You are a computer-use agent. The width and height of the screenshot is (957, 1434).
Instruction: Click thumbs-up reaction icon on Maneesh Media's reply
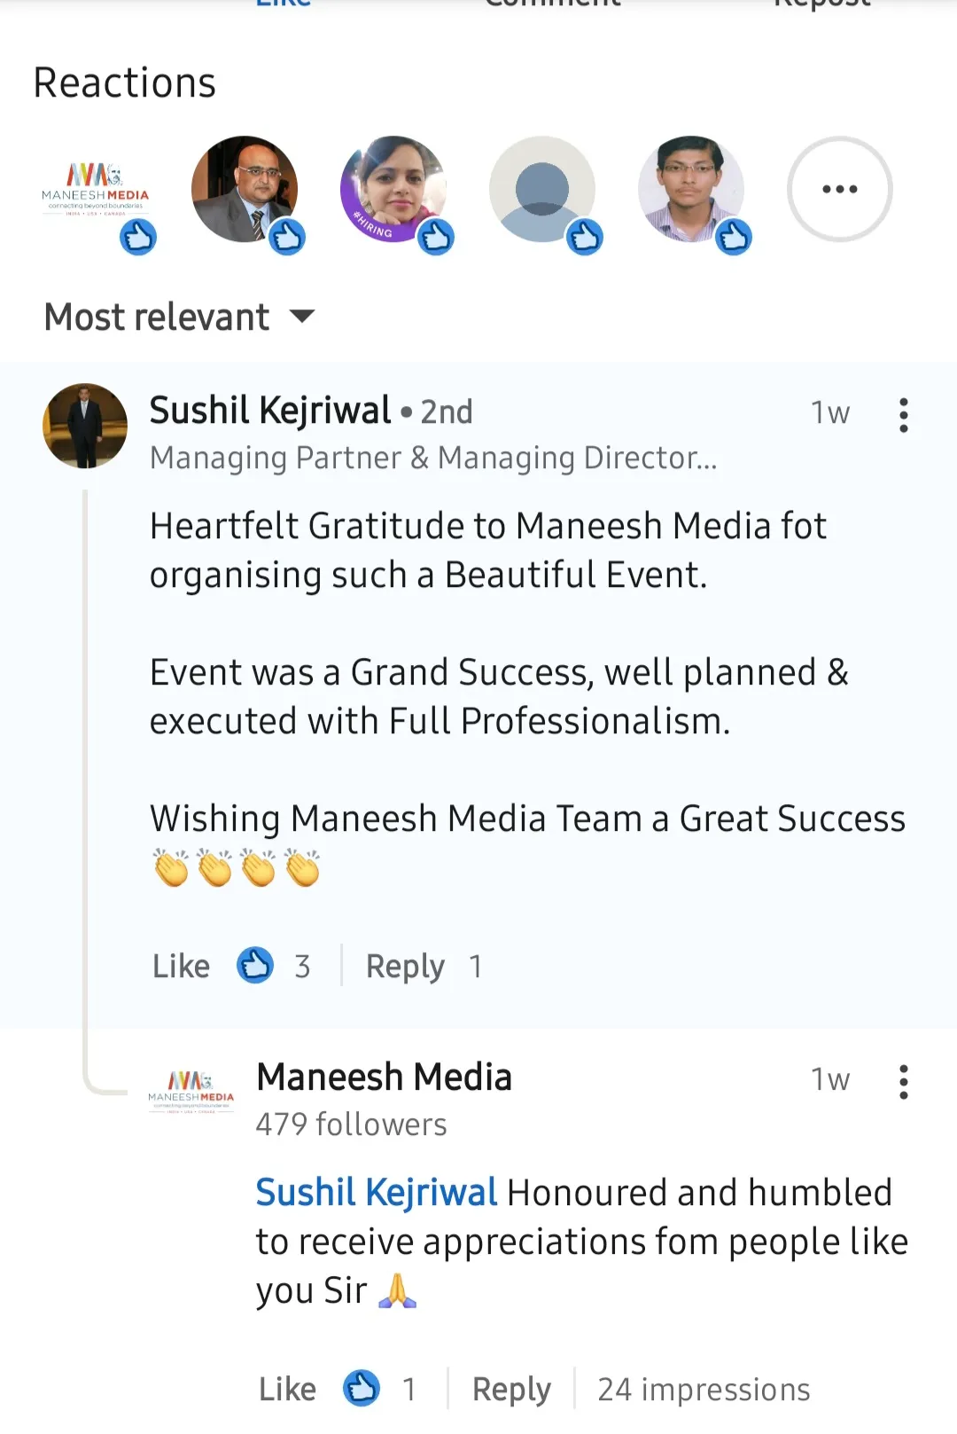362,1388
